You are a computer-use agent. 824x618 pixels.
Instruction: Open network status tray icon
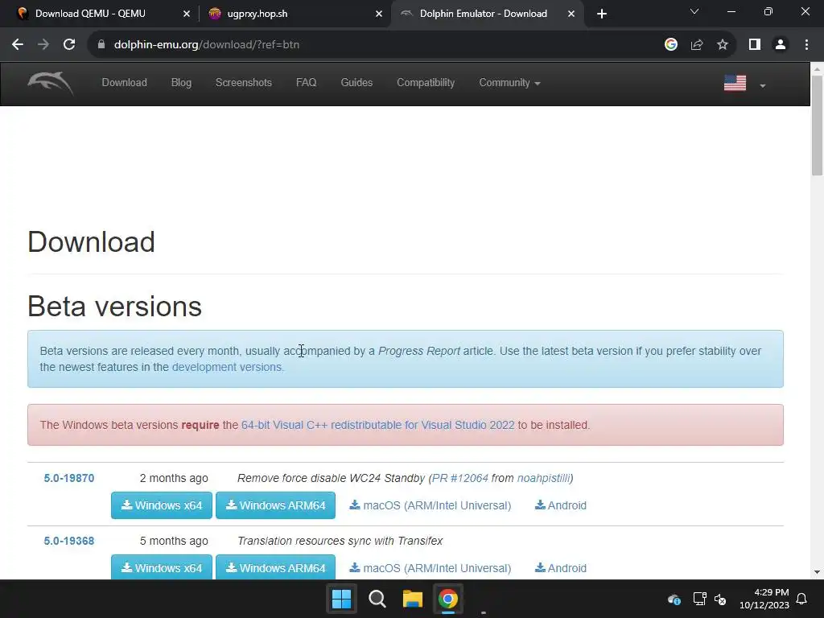699,599
